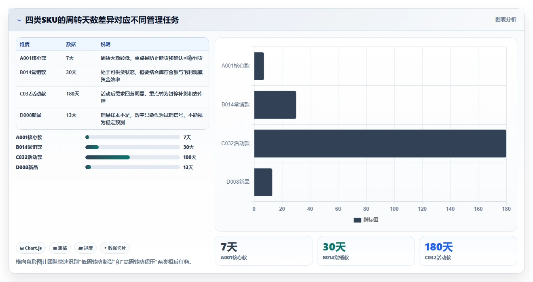Viewport: 533px width, 282px height.
Task: Click the C032活动款 progress bar
Action: [133, 157]
